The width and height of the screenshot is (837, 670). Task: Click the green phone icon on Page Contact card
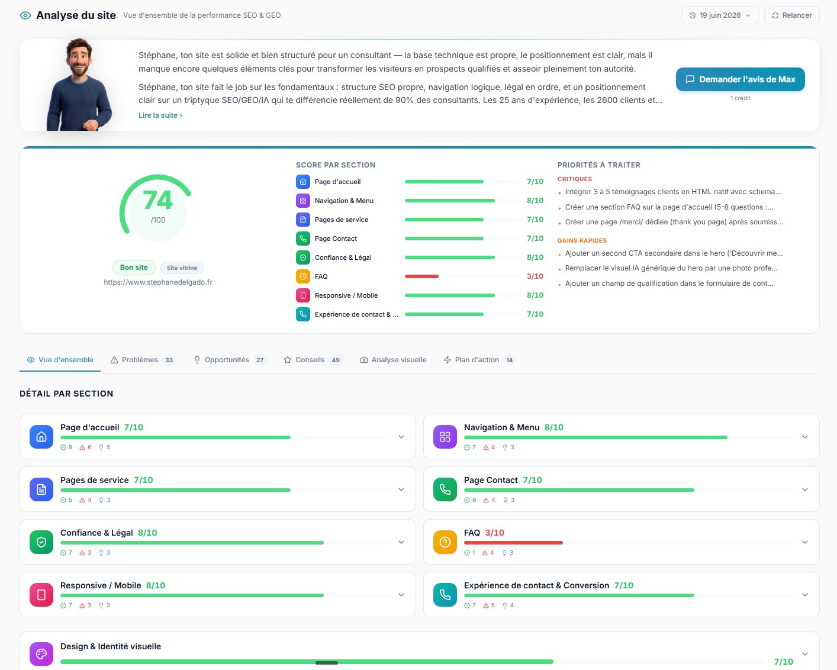coord(445,489)
